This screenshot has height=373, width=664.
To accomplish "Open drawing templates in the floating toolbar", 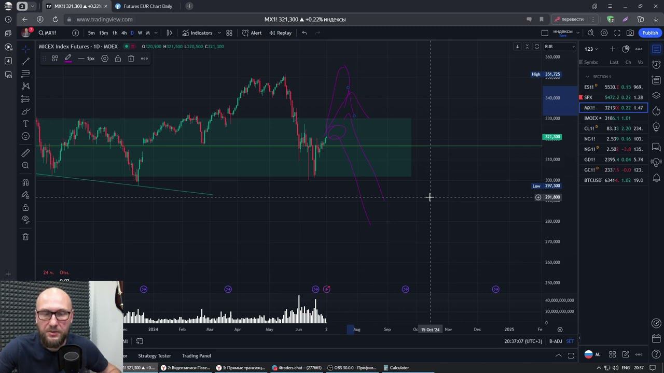I will click(x=55, y=59).
